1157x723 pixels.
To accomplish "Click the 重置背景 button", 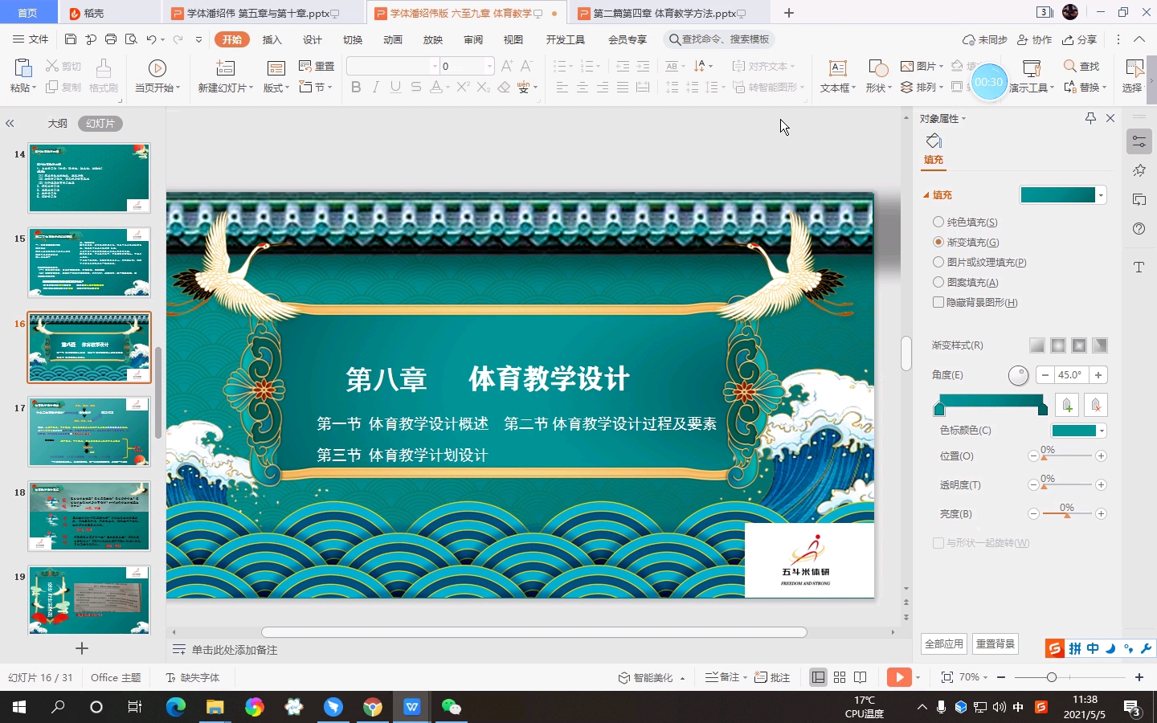I will tap(995, 643).
